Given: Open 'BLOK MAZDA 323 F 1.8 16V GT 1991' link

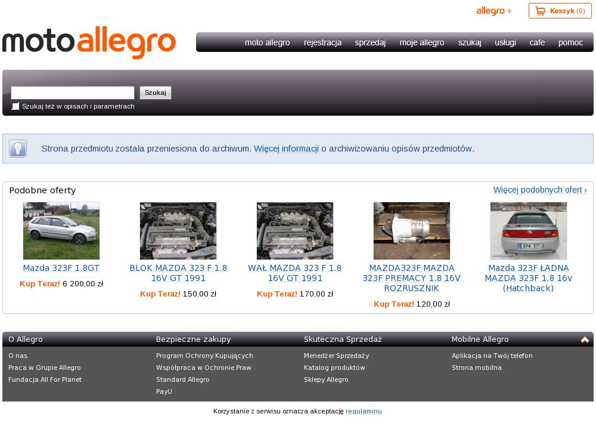Looking at the screenshot, I should coord(178,273).
